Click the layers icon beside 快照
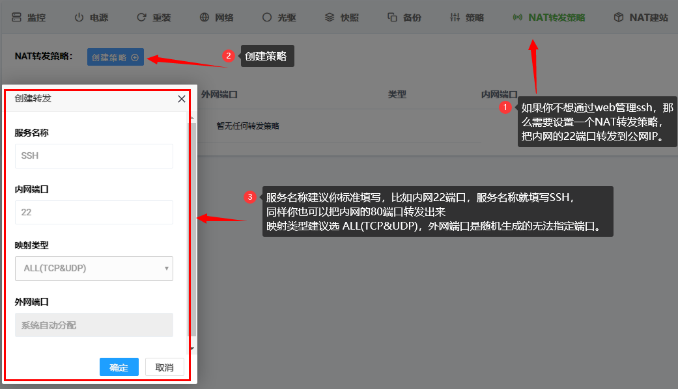The image size is (678, 389). [x=330, y=18]
